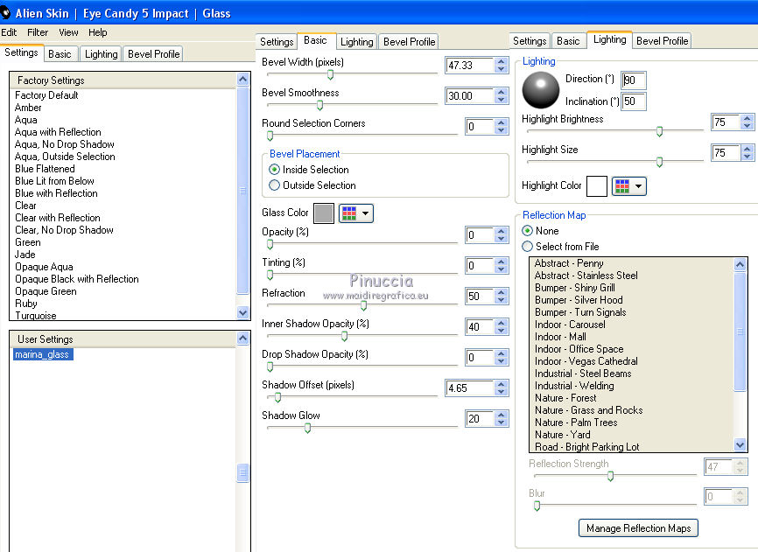Image resolution: width=758 pixels, height=552 pixels.
Task: Select Abstract - Penny reflection map
Action: (x=569, y=263)
